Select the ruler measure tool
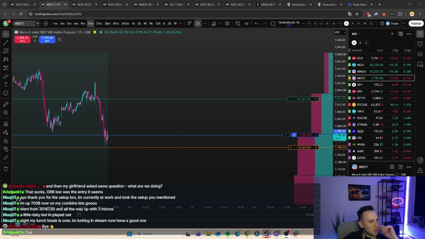The image size is (425, 239). coord(6,104)
